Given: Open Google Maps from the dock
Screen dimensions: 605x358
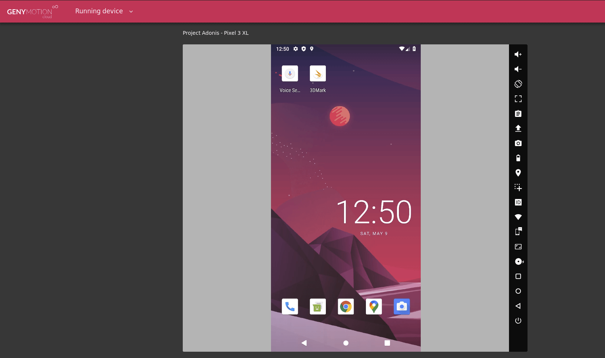Looking at the screenshot, I should [x=374, y=307].
